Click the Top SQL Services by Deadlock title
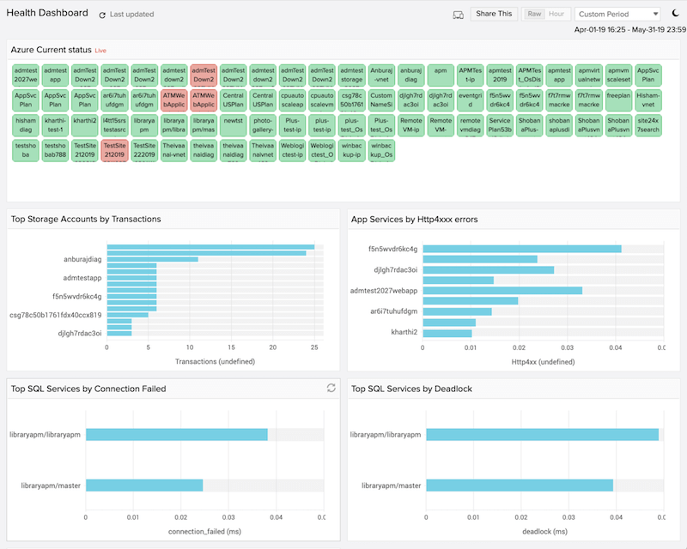The width and height of the screenshot is (687, 549). coord(411,389)
